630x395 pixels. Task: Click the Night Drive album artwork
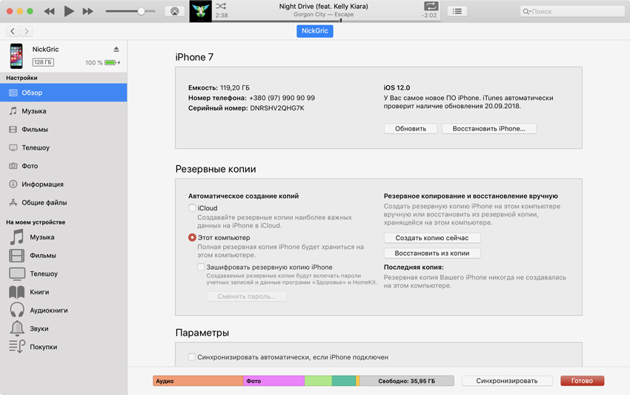[201, 11]
